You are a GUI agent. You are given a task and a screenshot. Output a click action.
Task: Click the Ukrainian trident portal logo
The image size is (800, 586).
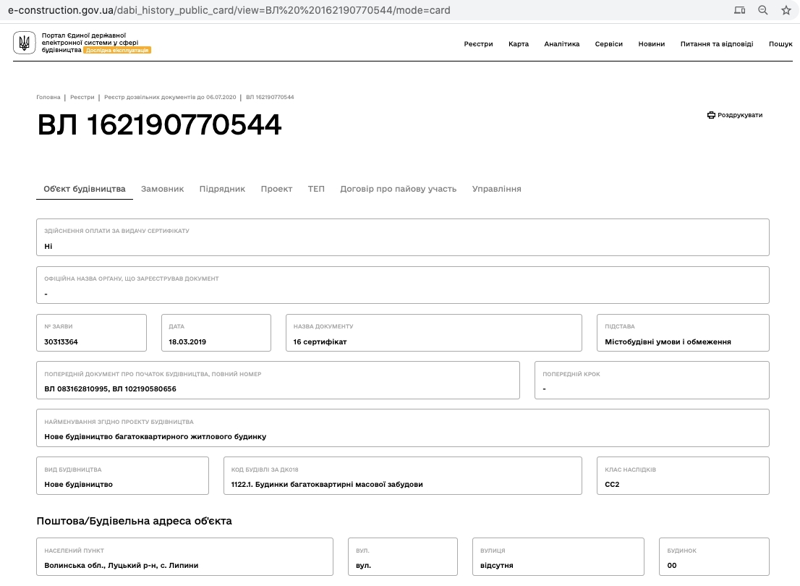pos(24,43)
